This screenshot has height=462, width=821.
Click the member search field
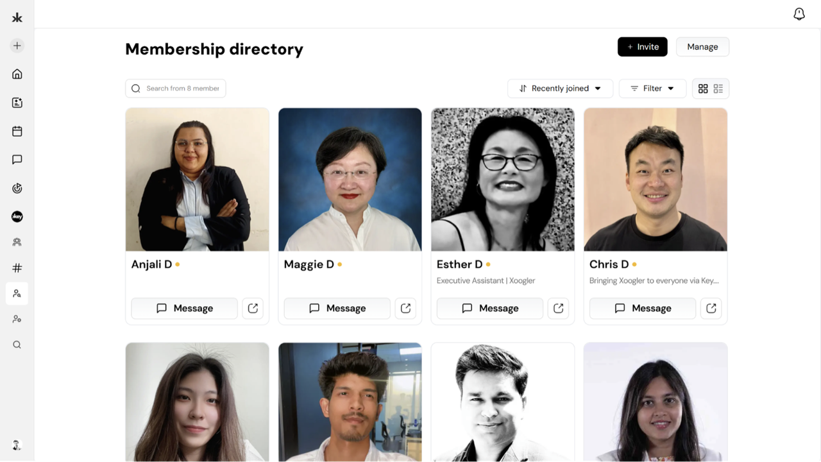(x=176, y=89)
